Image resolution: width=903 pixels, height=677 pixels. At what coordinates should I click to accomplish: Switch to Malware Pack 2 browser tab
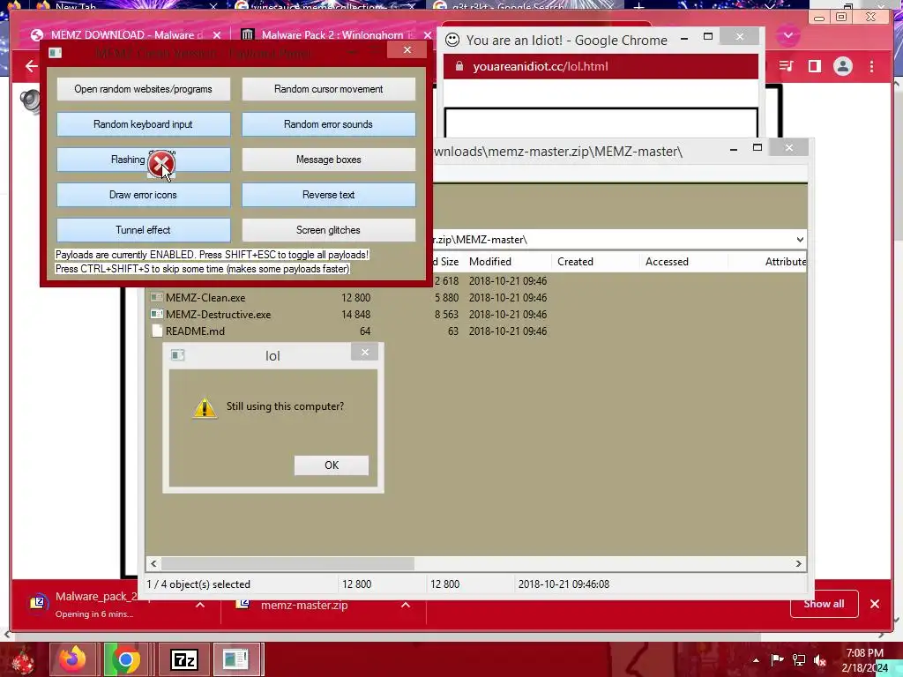point(330,35)
